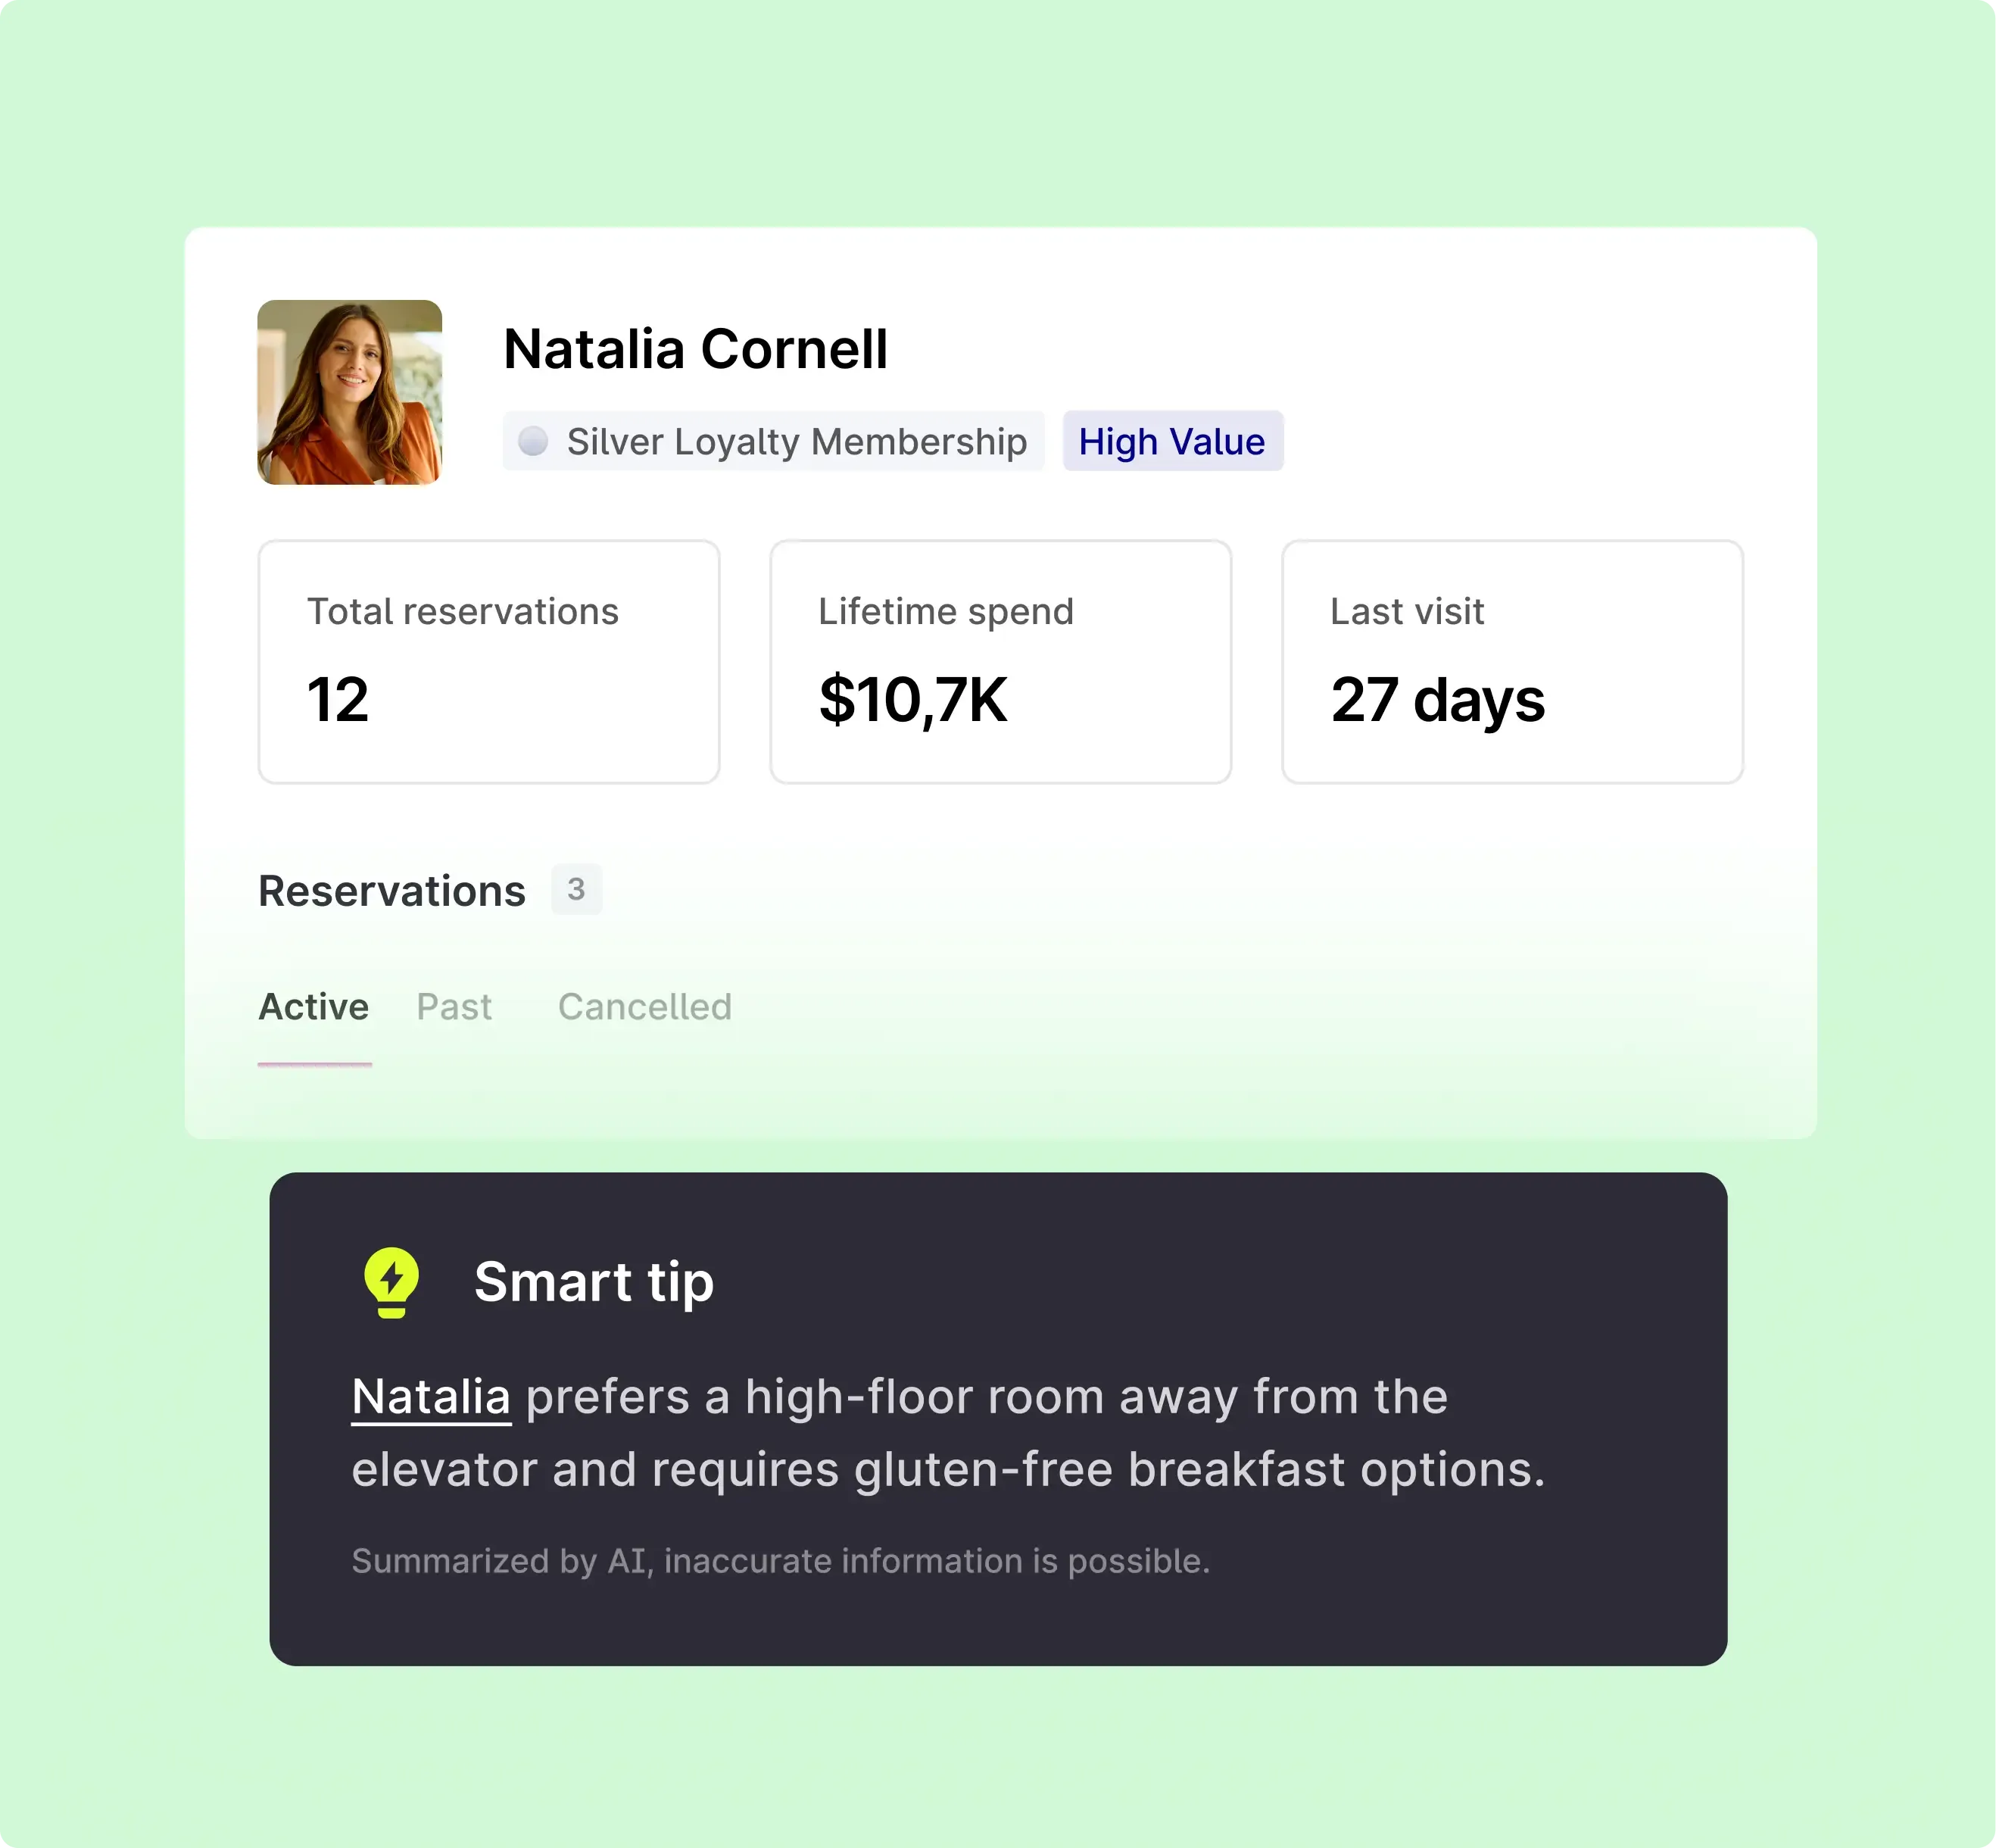1996x1848 pixels.
Task: Click the underlined Natalia link in Smart tip
Action: (431, 1396)
